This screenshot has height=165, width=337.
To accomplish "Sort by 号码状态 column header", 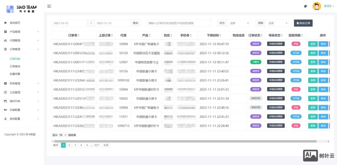I will click(x=276, y=35).
